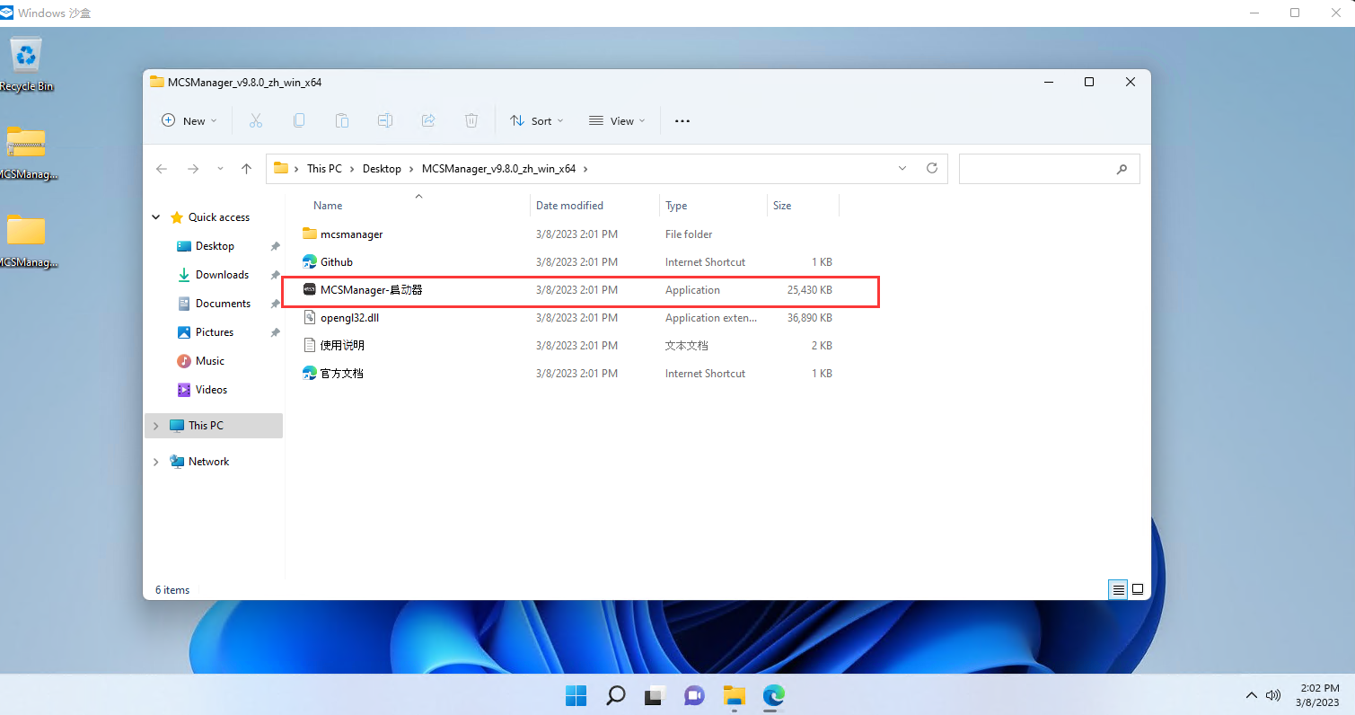The image size is (1355, 715).
Task: Switch to large thumbnails view toggle
Action: (x=1138, y=589)
